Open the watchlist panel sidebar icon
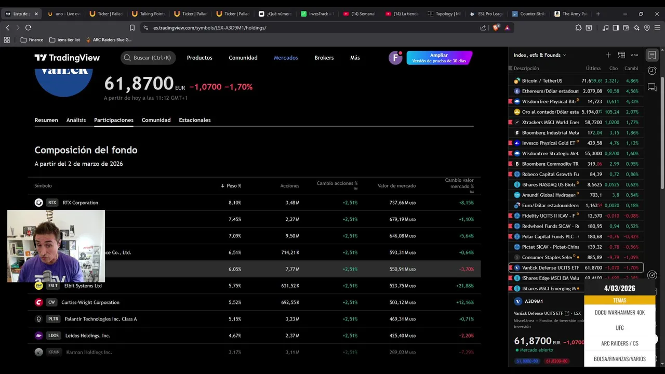 652,55
